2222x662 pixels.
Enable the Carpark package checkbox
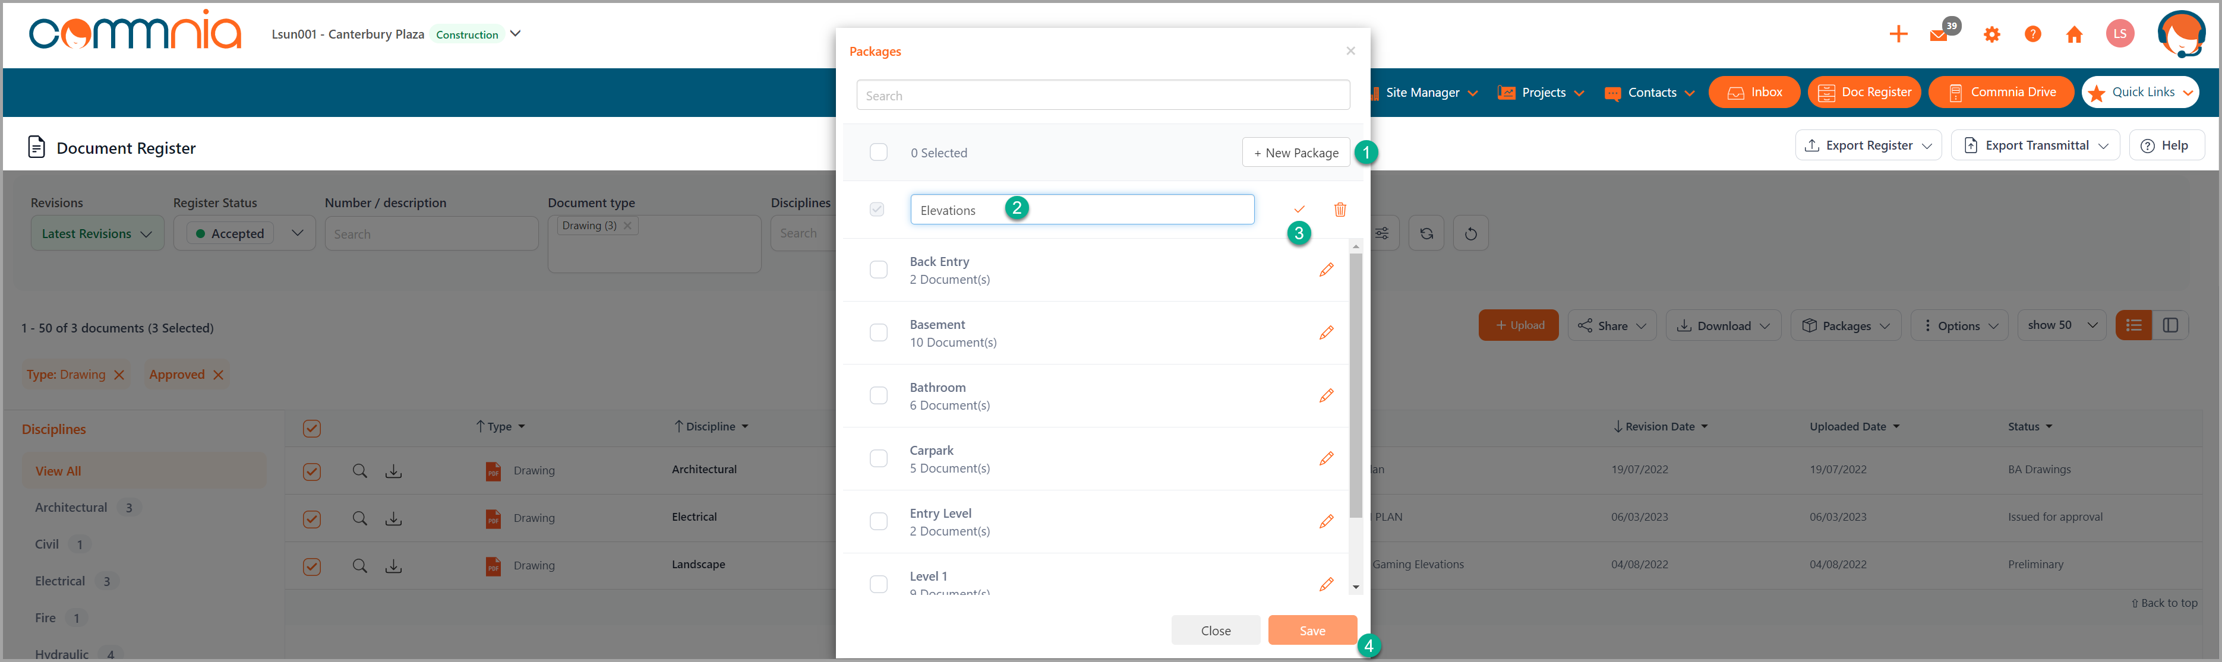879,458
